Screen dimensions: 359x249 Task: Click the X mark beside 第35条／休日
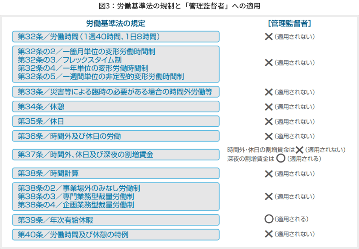point(268,121)
